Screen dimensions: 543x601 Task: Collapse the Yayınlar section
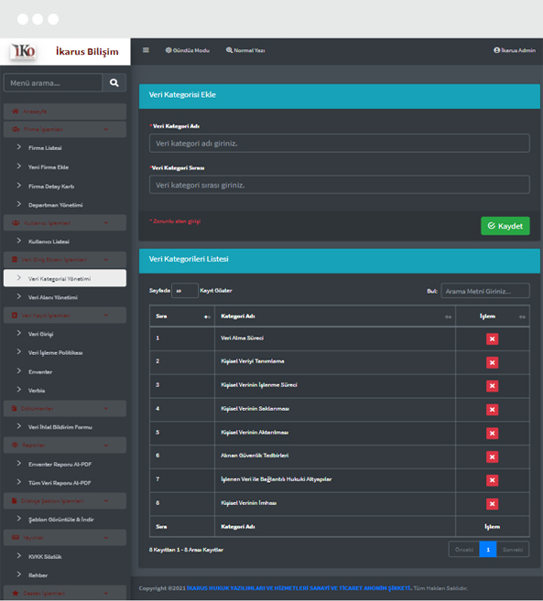click(x=65, y=538)
